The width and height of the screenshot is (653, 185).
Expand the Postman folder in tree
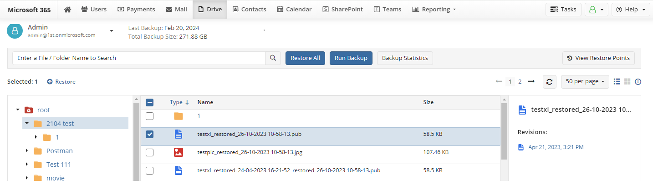27,151
